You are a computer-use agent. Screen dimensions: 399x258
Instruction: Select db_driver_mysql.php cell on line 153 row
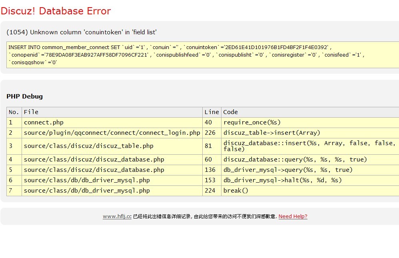(x=112, y=180)
